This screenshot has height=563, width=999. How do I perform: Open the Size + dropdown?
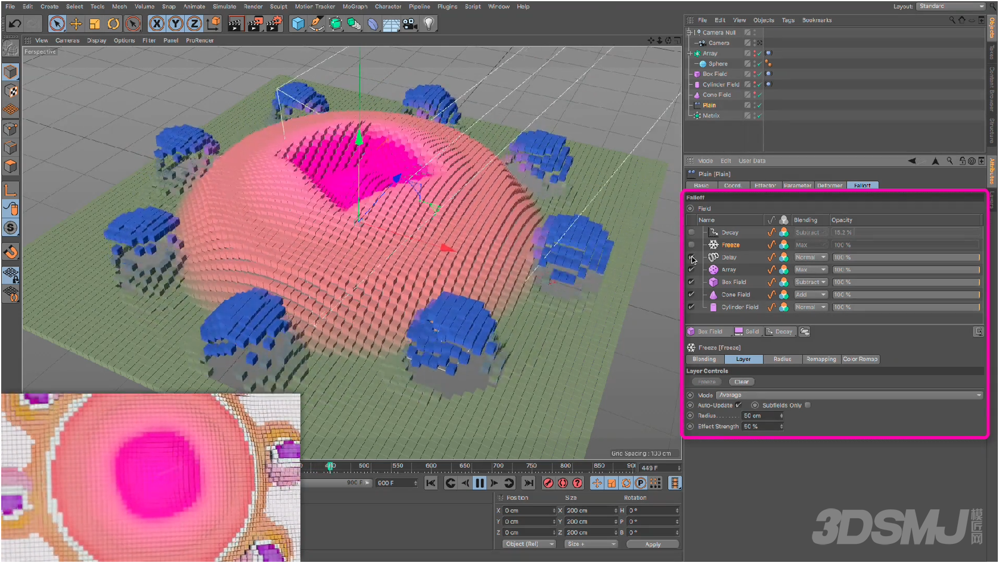click(x=591, y=544)
